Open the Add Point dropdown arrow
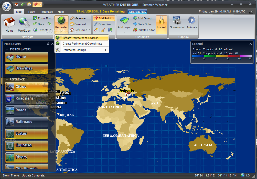The height and width of the screenshot is (179, 257). (x=113, y=18)
